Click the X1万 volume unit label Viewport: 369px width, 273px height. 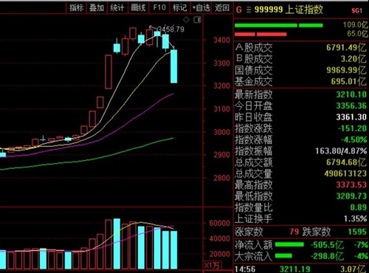click(212, 266)
